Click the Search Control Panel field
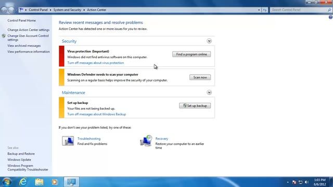 (x=299, y=10)
